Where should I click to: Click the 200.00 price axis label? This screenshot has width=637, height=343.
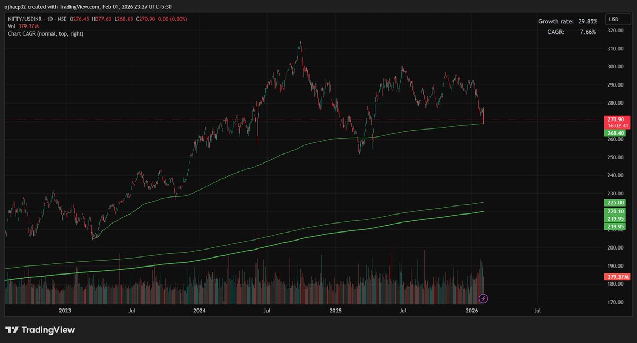[616, 248]
